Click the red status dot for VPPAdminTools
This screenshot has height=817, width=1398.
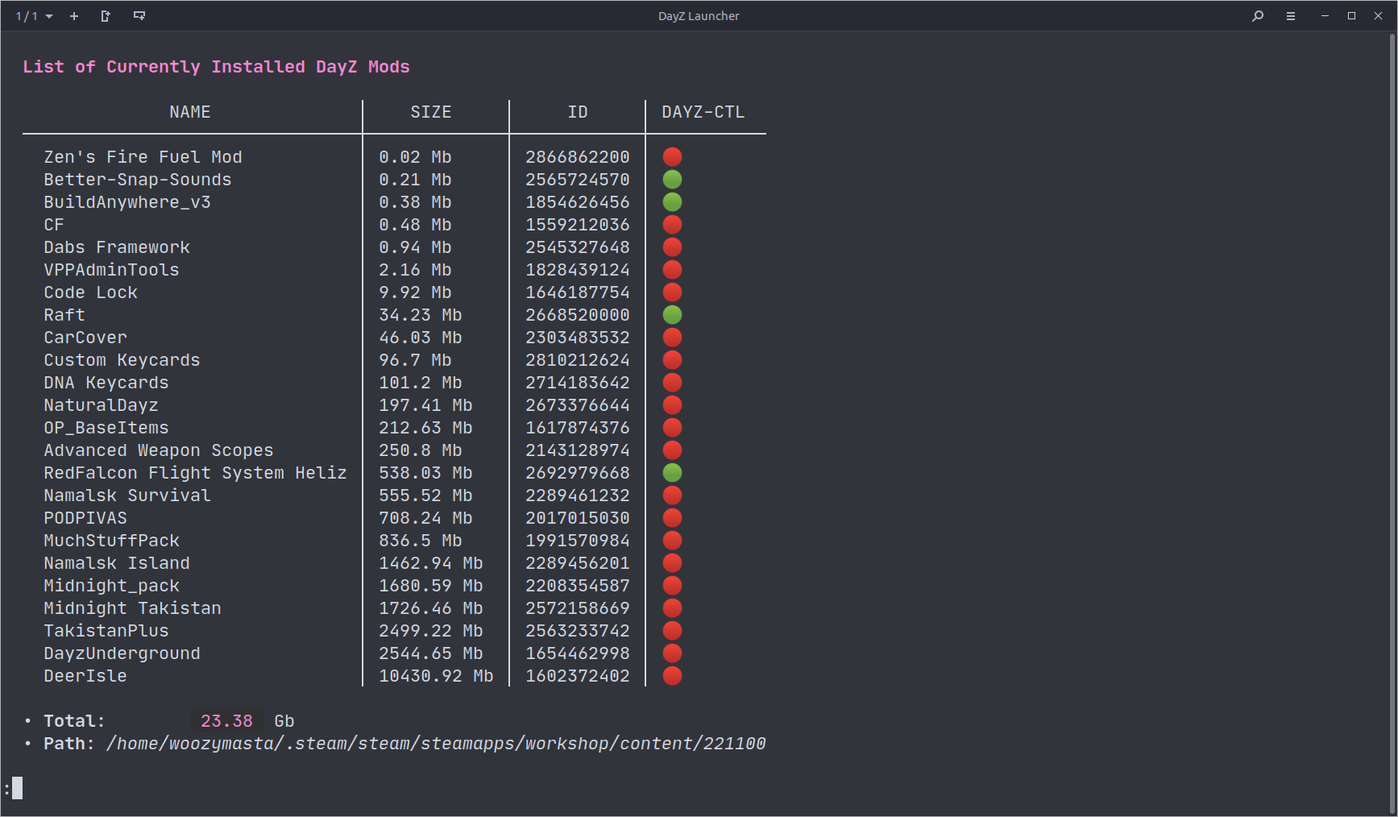672,270
